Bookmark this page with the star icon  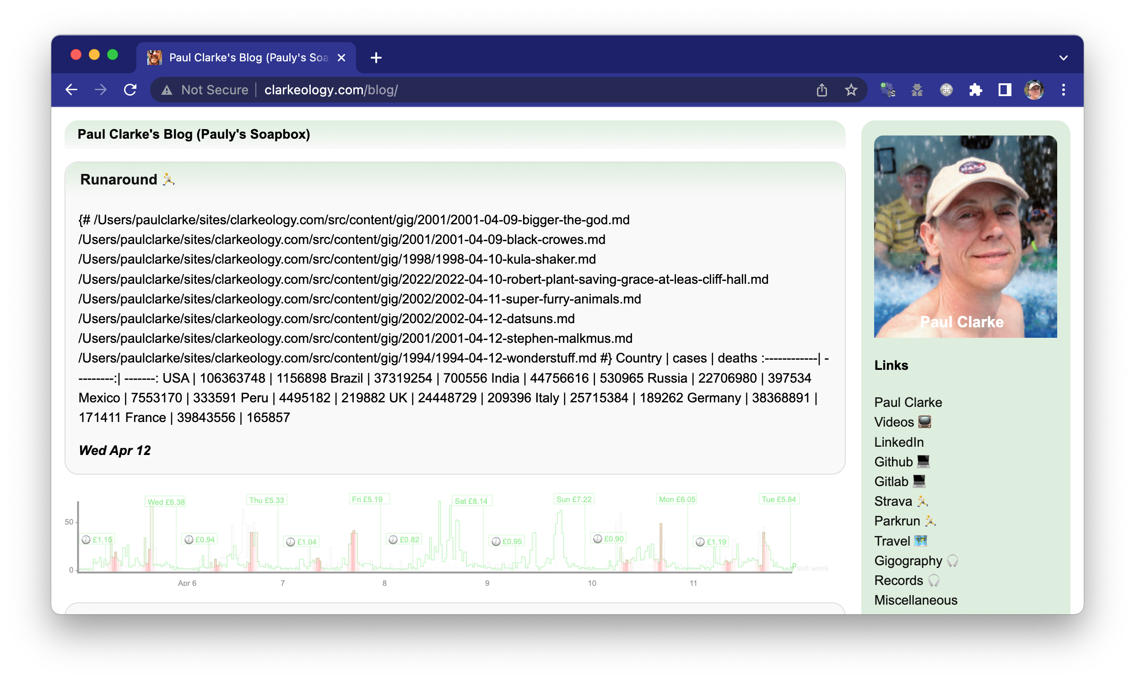[x=851, y=90]
